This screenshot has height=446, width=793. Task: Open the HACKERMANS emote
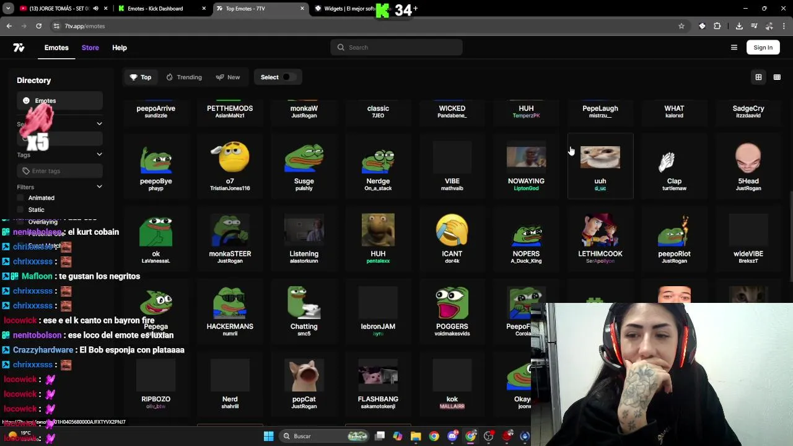(x=230, y=311)
